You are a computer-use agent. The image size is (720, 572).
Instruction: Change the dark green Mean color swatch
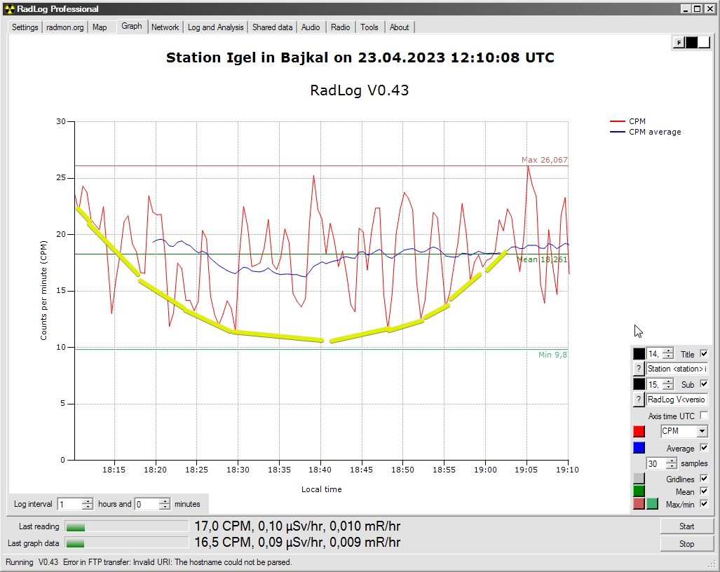(x=639, y=491)
